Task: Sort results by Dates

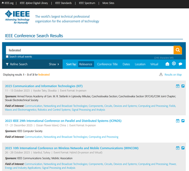Action: [x=126, y=64]
